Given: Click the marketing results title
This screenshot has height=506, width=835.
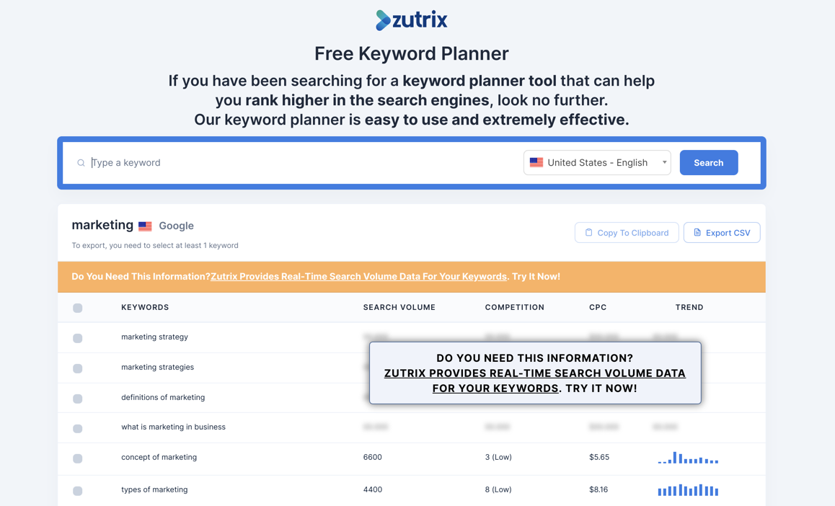Looking at the screenshot, I should (102, 225).
